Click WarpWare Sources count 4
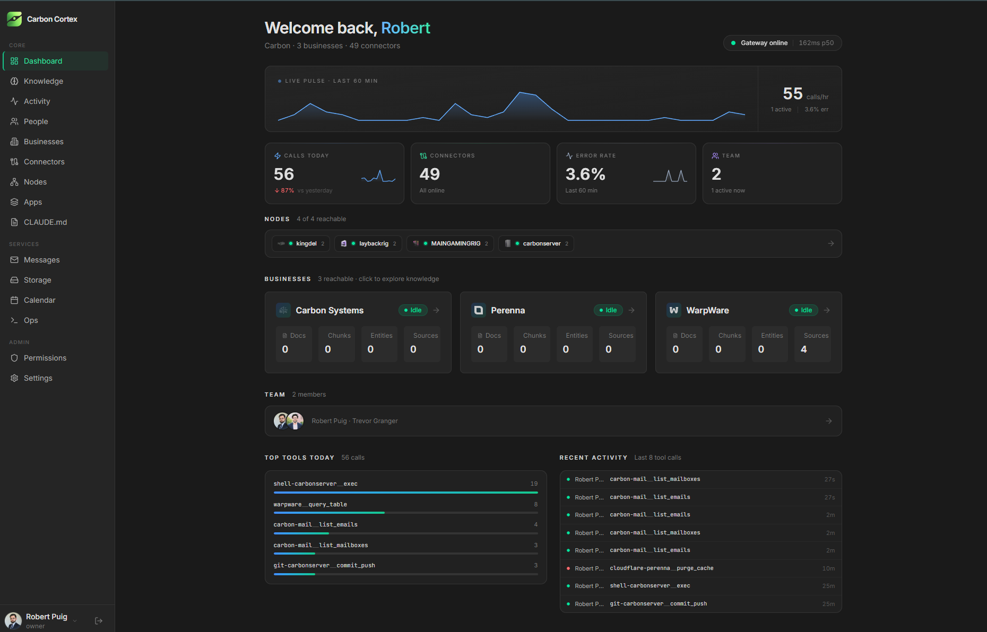The width and height of the screenshot is (987, 632). pos(804,349)
